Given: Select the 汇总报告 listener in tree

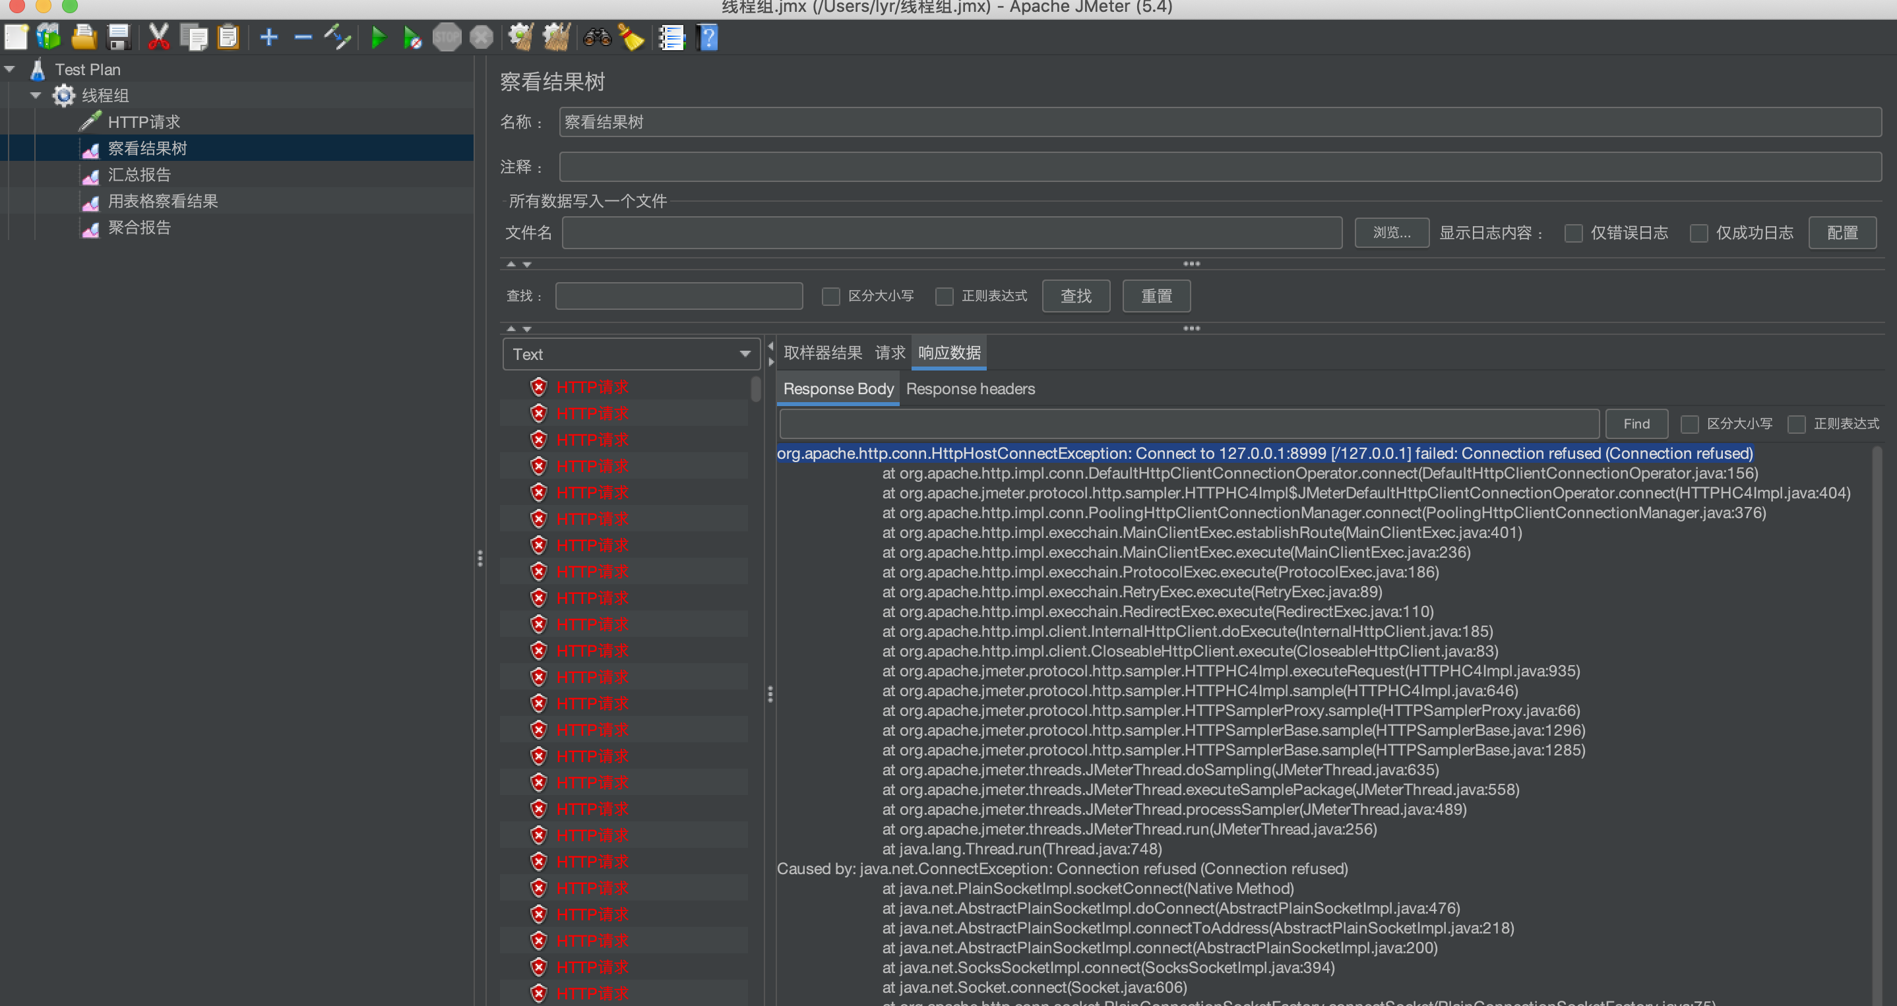Looking at the screenshot, I should coord(139,175).
